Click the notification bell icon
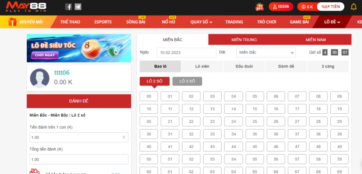The height and width of the screenshot is (174, 362). [353, 7]
